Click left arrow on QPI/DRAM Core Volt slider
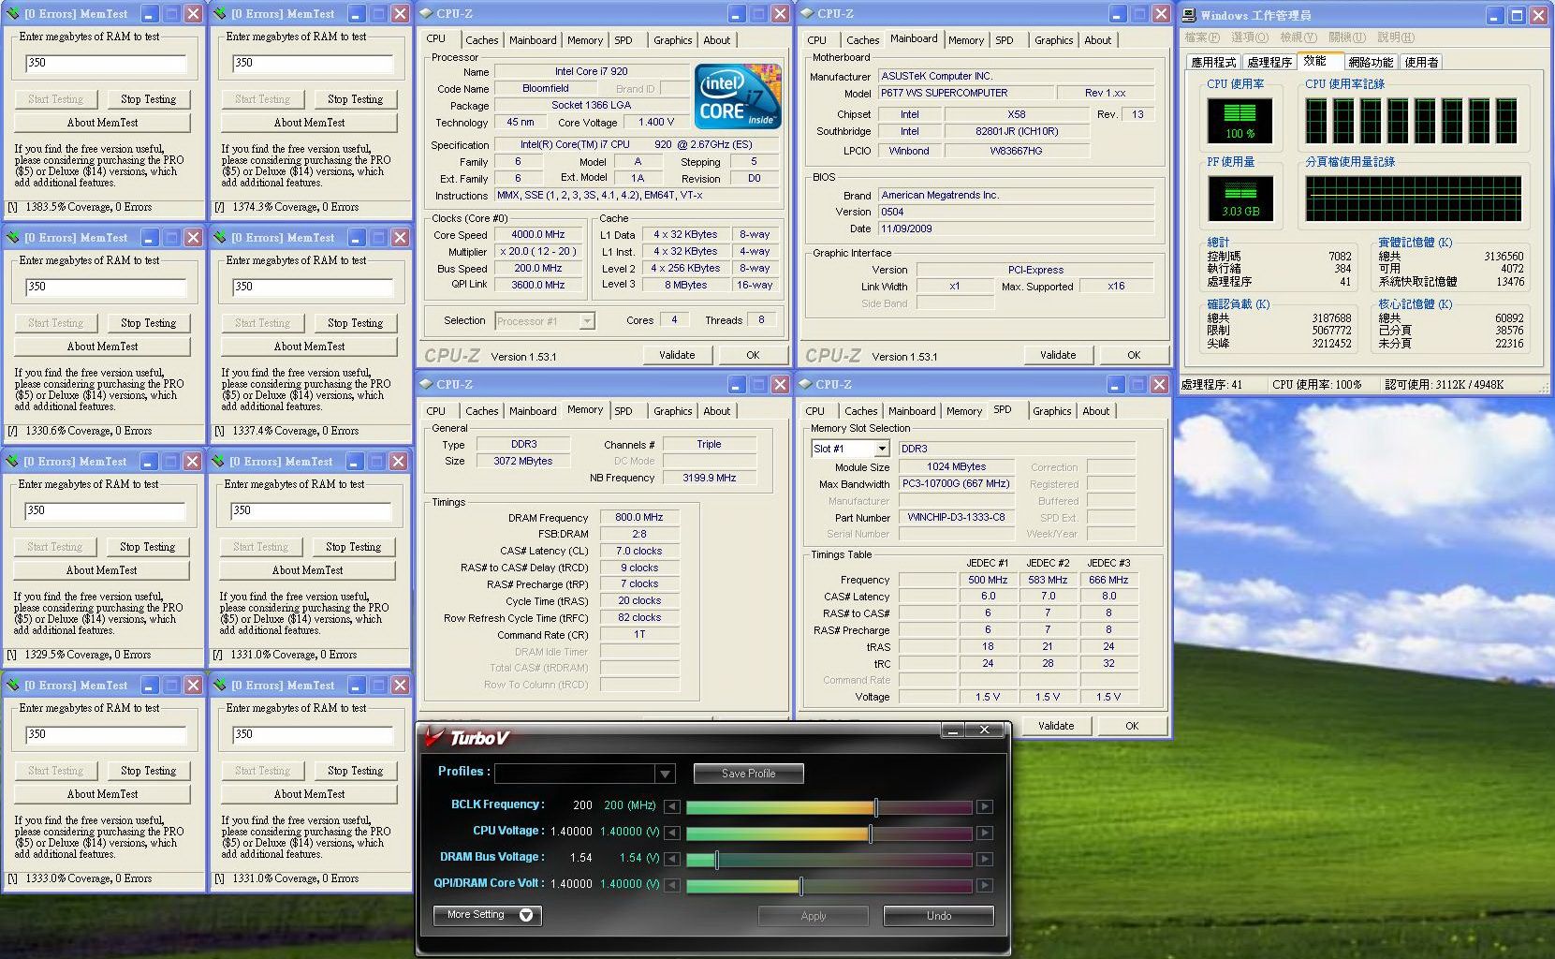The height and width of the screenshot is (959, 1555). pos(672,885)
